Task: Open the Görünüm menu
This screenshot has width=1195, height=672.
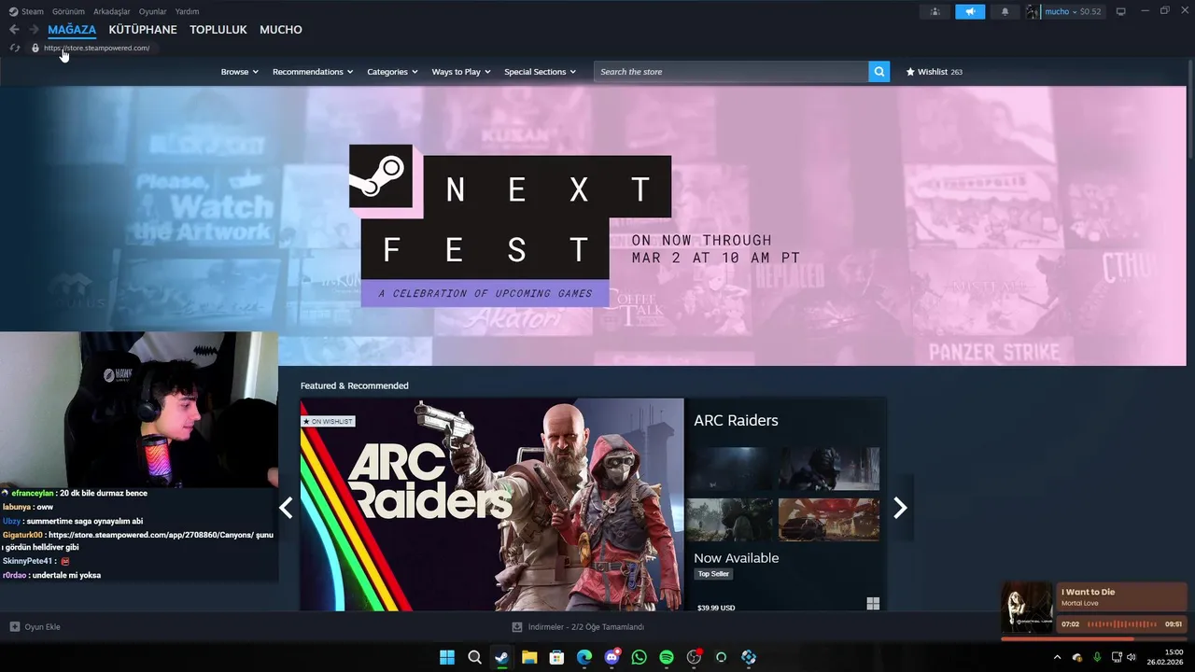Action: tap(68, 11)
